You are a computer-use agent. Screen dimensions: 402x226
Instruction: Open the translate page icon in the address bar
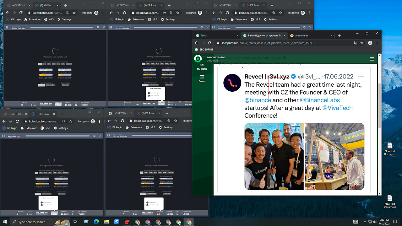[355, 43]
